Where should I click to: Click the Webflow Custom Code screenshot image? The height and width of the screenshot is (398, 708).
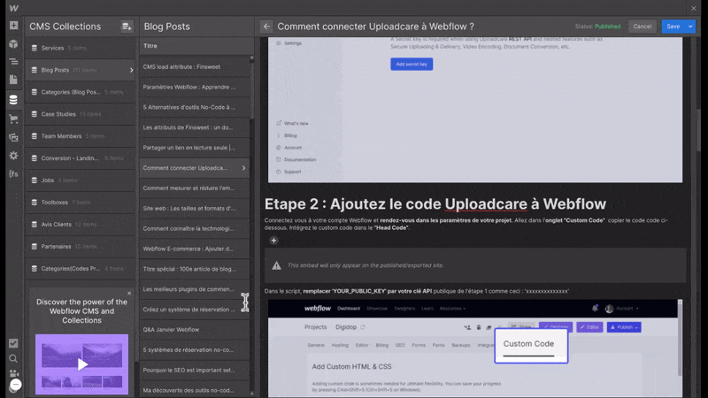point(475,348)
